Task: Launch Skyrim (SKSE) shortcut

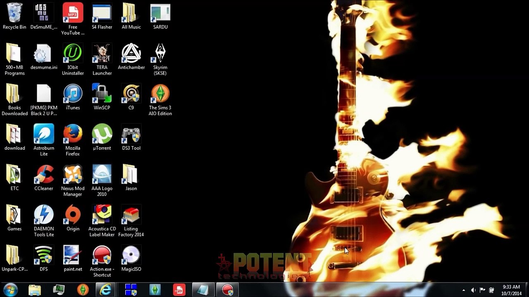Action: (x=160, y=54)
